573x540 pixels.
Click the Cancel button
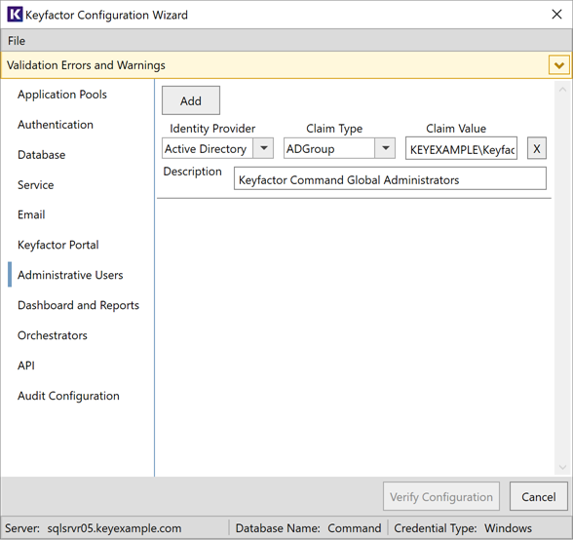point(538,496)
